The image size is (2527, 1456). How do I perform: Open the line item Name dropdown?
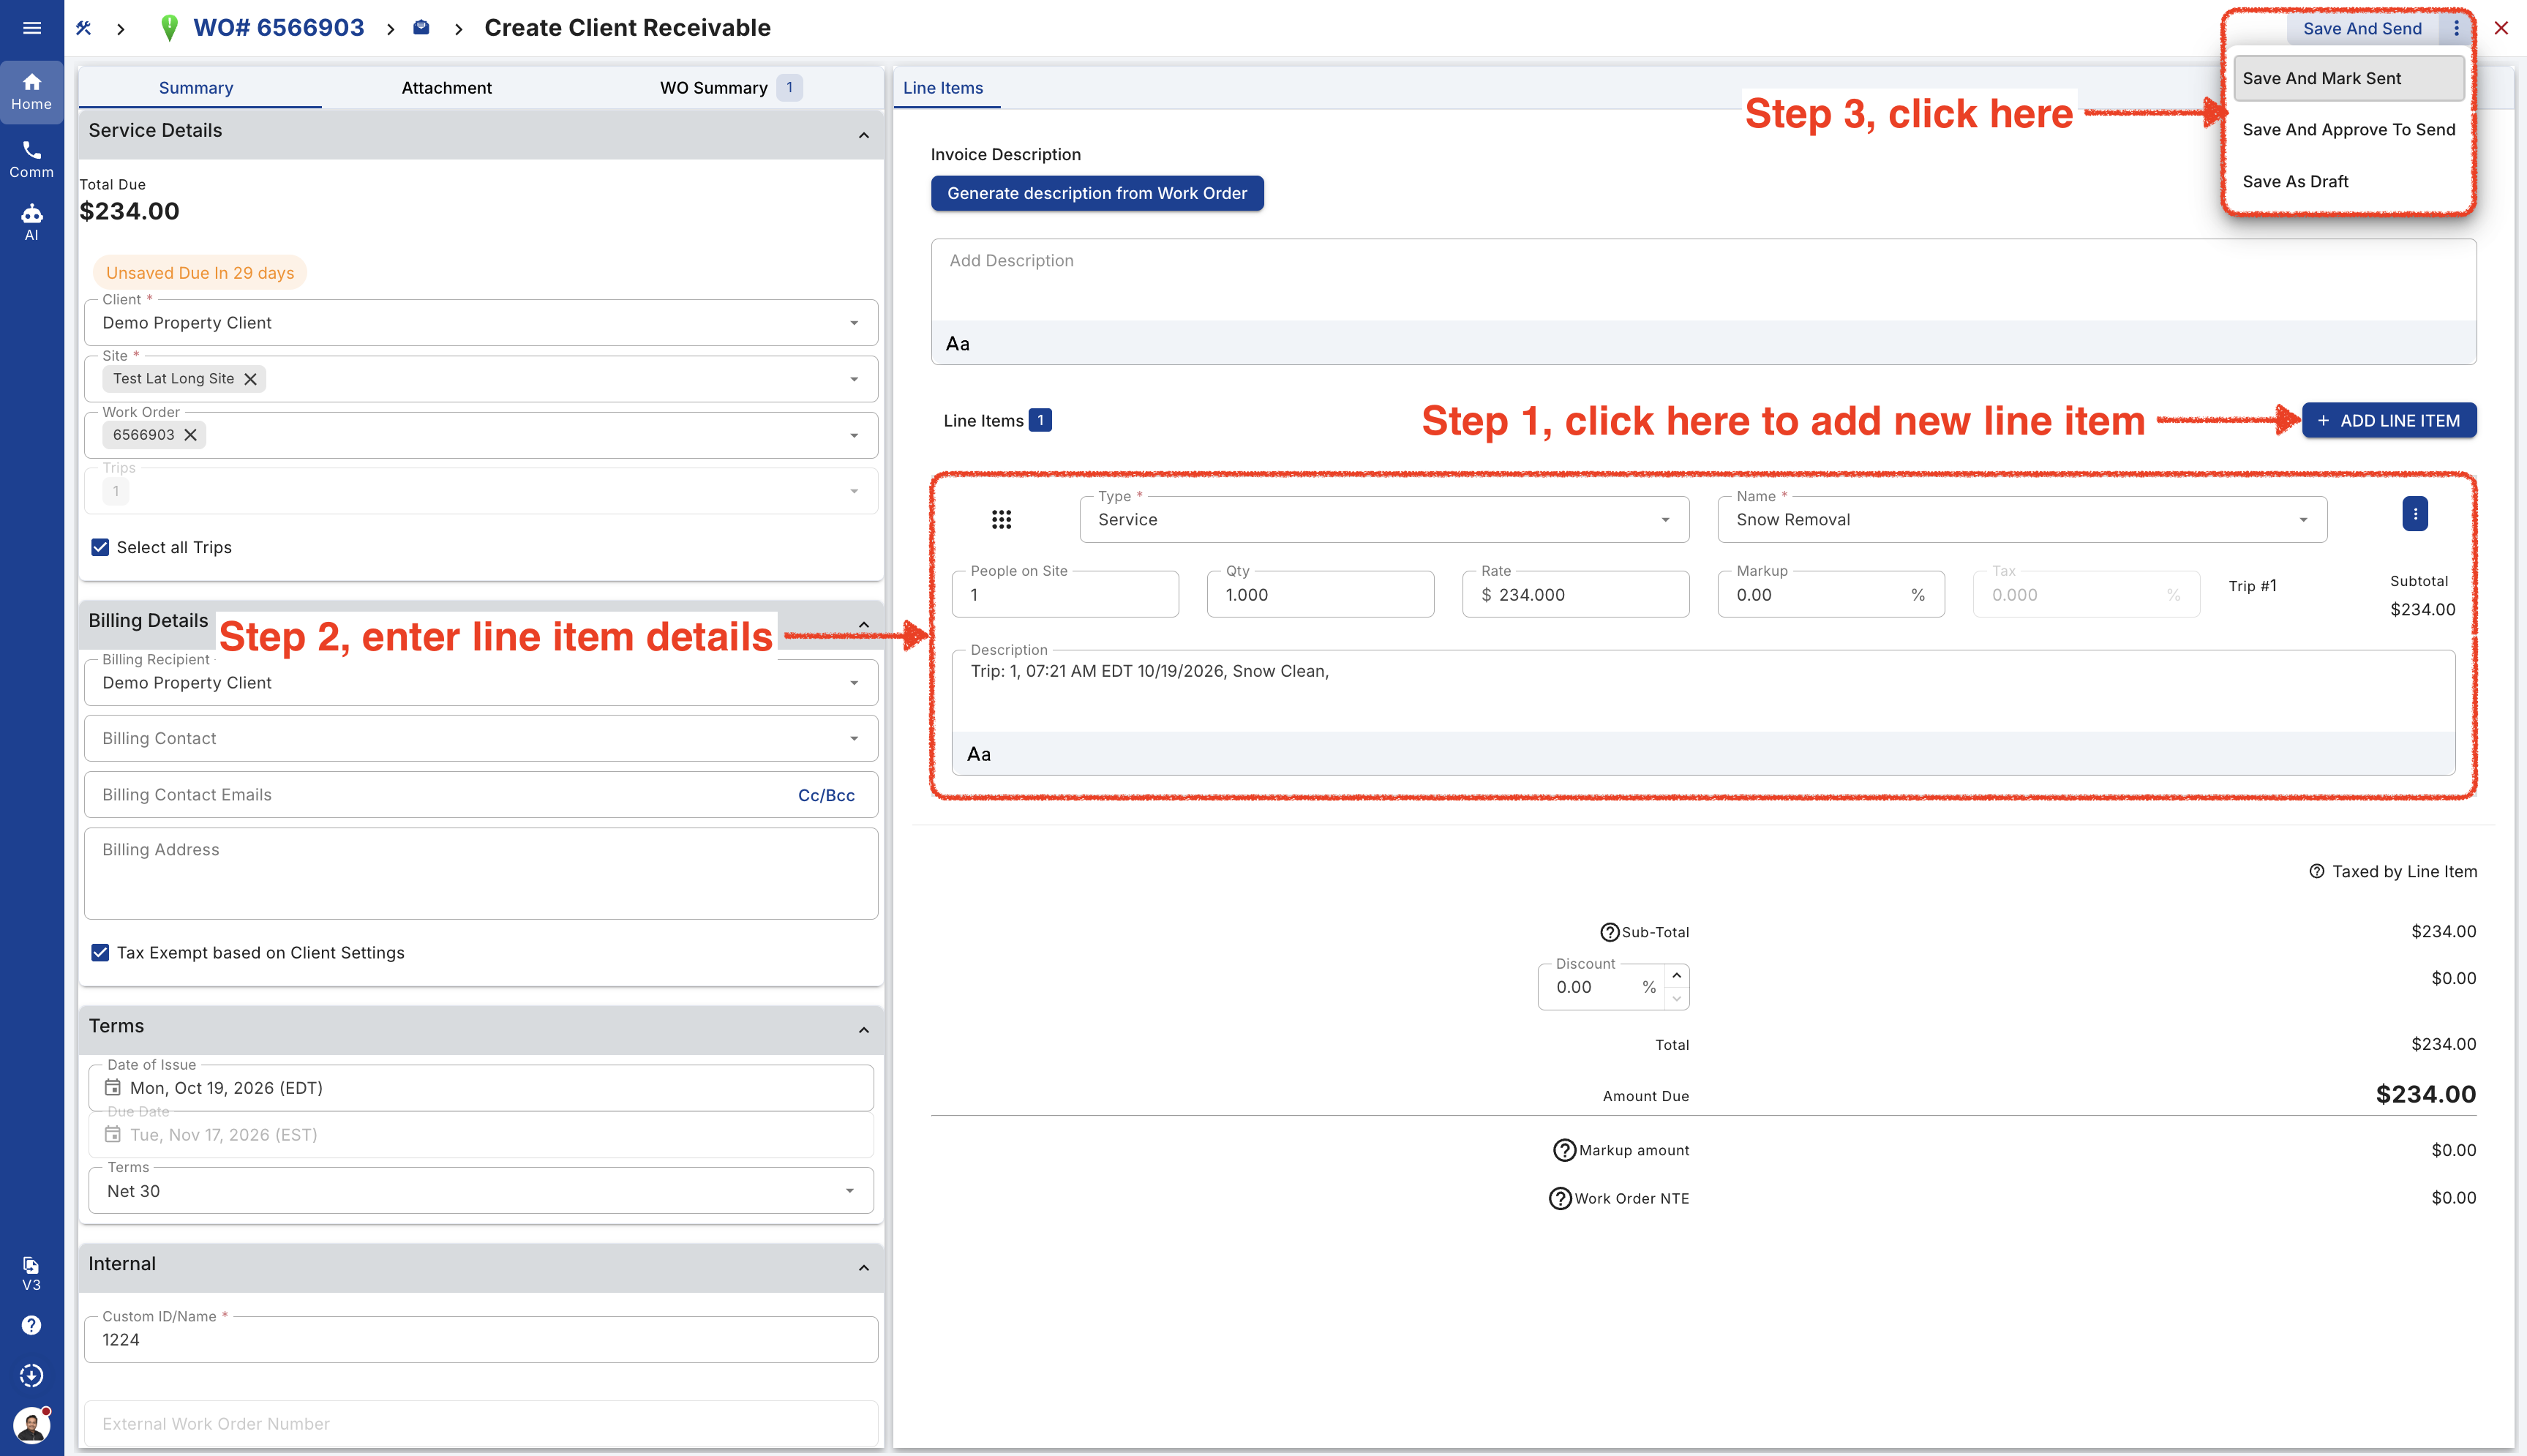(2022, 519)
